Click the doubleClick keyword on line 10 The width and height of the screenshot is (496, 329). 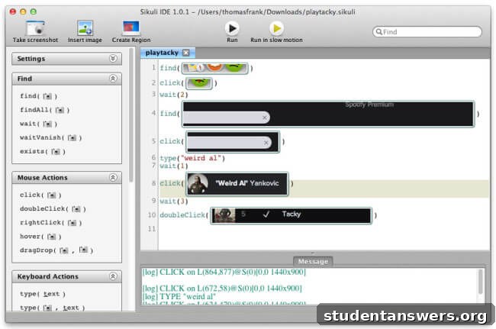pyautogui.click(x=182, y=215)
